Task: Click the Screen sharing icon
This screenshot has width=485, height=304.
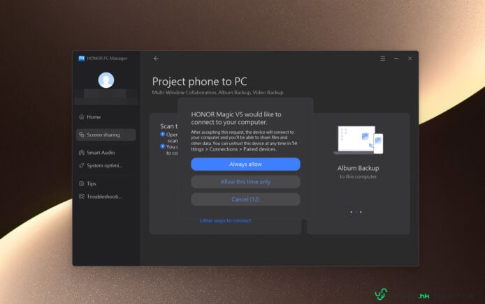Action: point(82,135)
